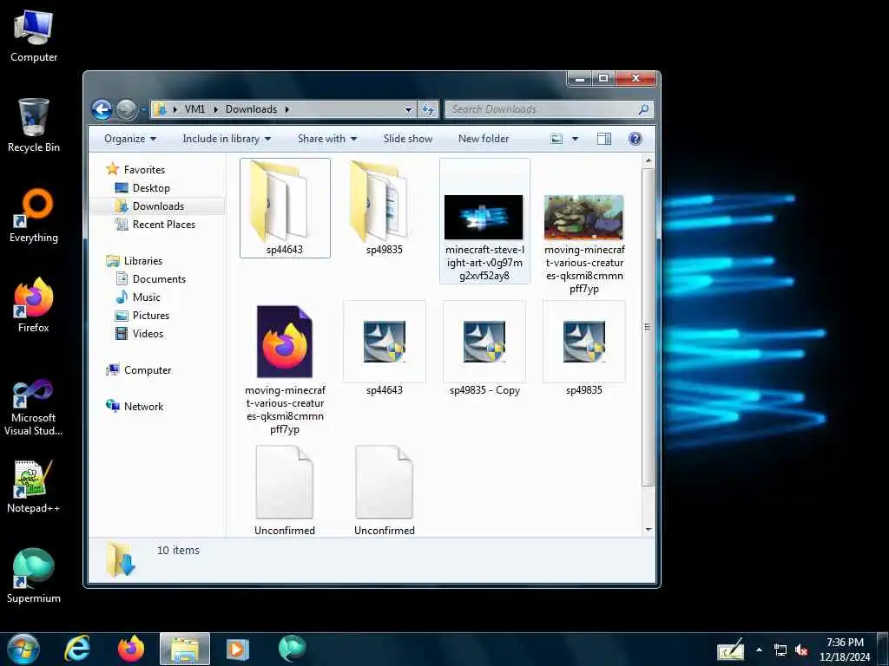
Task: Click the vertical scrollbar thumb
Action: (648, 327)
